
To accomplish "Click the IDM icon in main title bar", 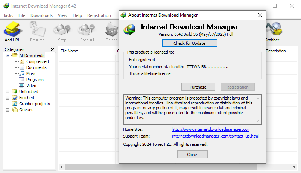I will coord(6,6).
